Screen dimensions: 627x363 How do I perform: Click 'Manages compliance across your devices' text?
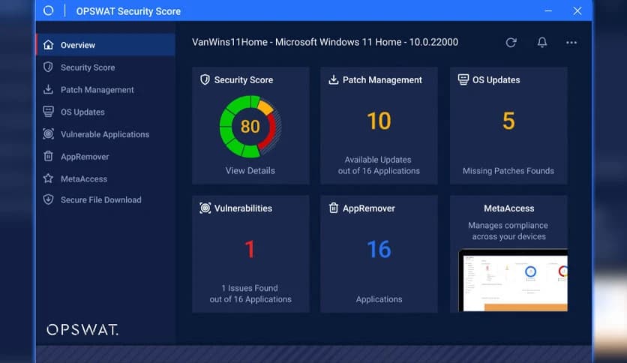(508, 231)
